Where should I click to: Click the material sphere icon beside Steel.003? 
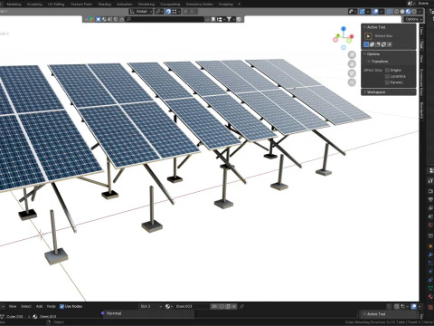coord(168,306)
